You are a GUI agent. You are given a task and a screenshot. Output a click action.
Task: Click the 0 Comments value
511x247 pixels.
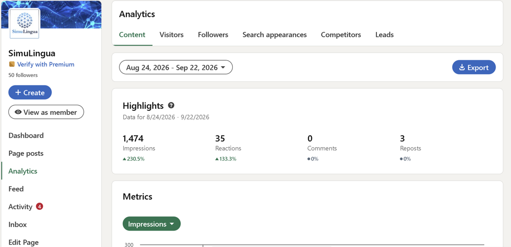(310, 138)
